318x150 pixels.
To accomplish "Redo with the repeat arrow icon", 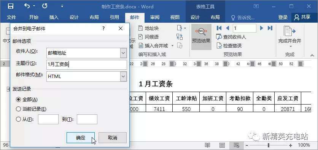I will (x=45, y=6).
